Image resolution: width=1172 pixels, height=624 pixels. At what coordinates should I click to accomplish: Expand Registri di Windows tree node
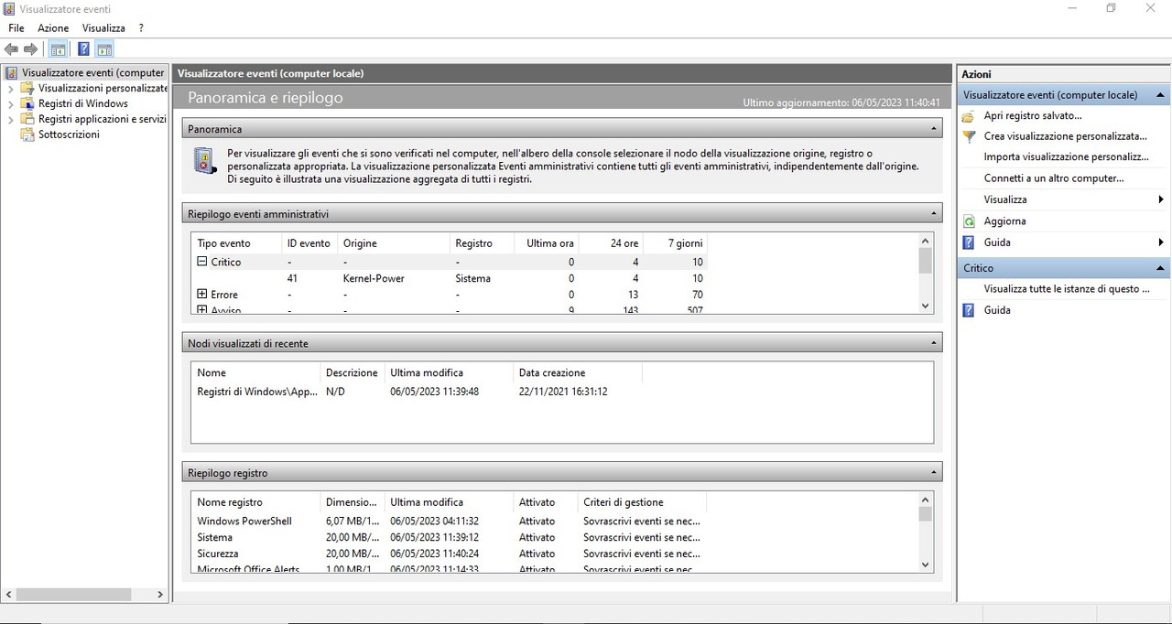(x=11, y=104)
